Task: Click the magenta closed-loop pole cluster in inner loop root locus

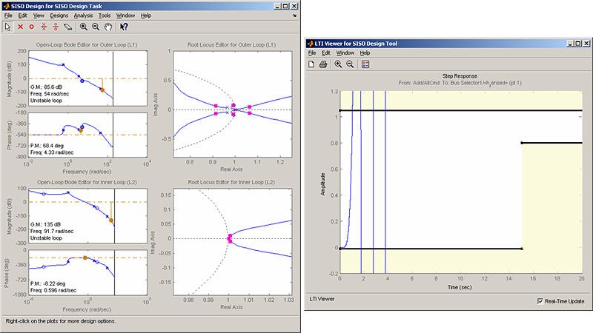Action: pos(230,238)
